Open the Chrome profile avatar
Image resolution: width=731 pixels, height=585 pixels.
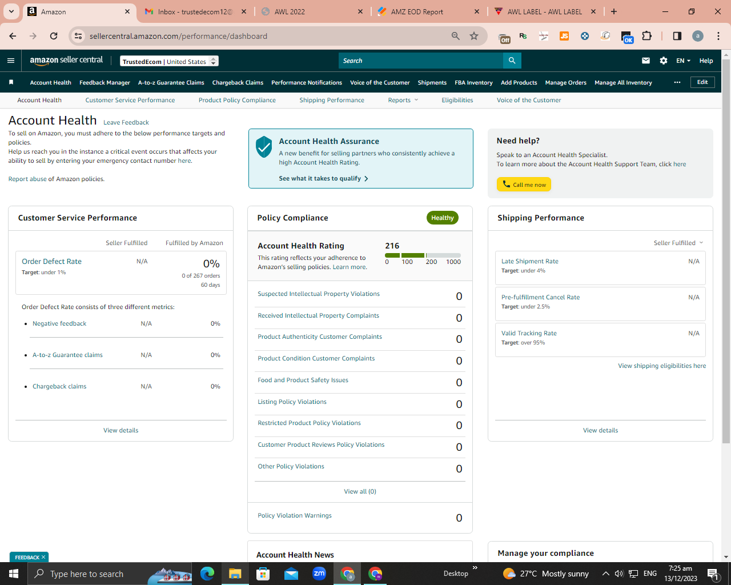click(x=698, y=36)
